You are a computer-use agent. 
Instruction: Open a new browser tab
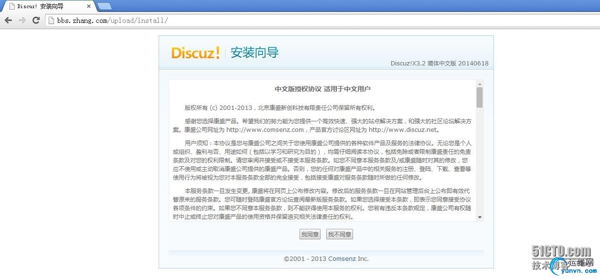coord(105,6)
